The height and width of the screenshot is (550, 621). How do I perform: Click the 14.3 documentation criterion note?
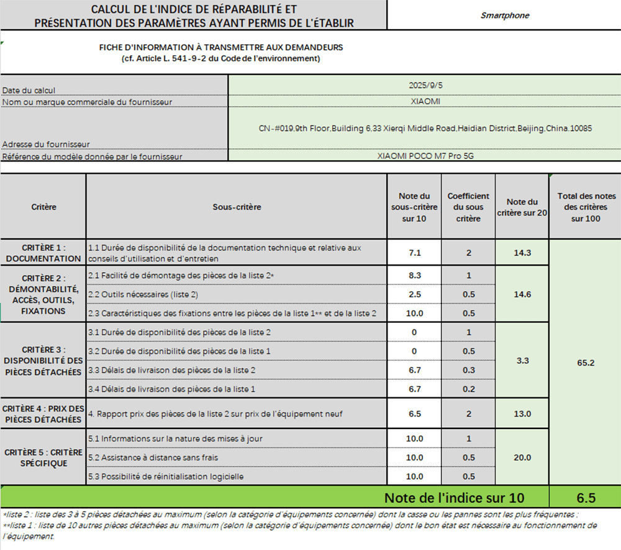[x=522, y=253]
